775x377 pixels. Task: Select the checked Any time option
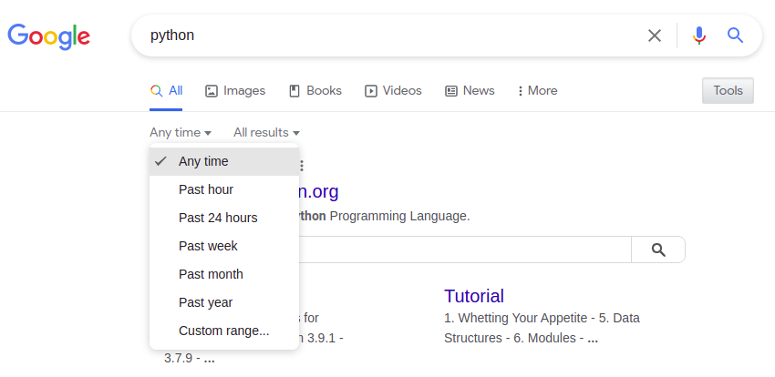click(224, 161)
